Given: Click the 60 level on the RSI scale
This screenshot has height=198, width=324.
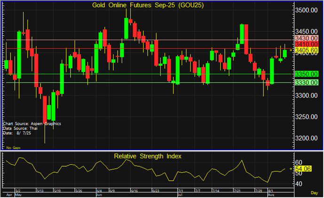Looking at the screenshot, I should [298, 162].
